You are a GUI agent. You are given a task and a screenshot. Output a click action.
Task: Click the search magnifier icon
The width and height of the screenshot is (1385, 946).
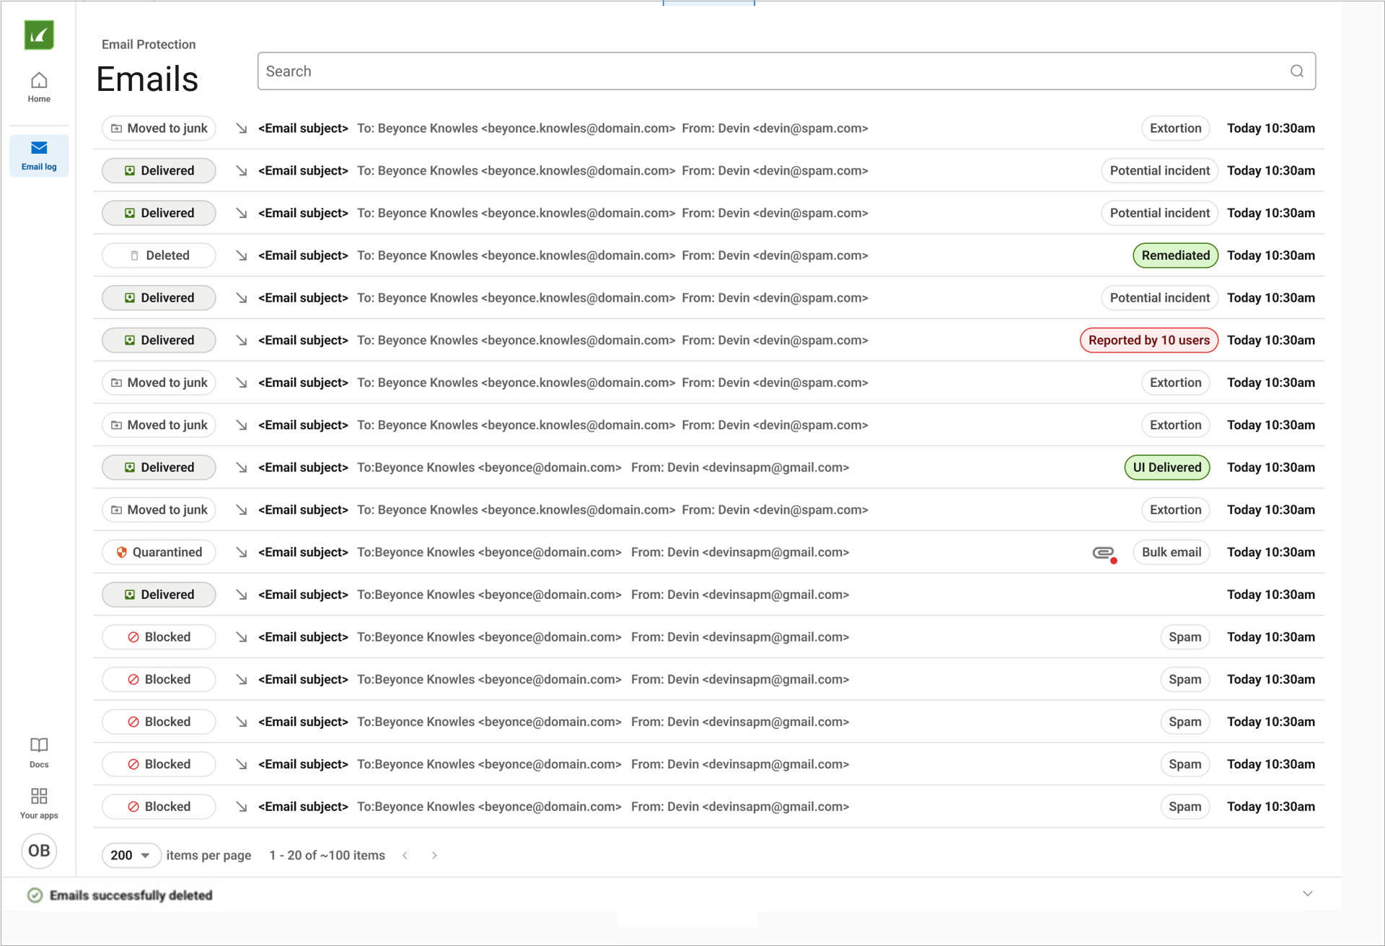coord(1296,71)
